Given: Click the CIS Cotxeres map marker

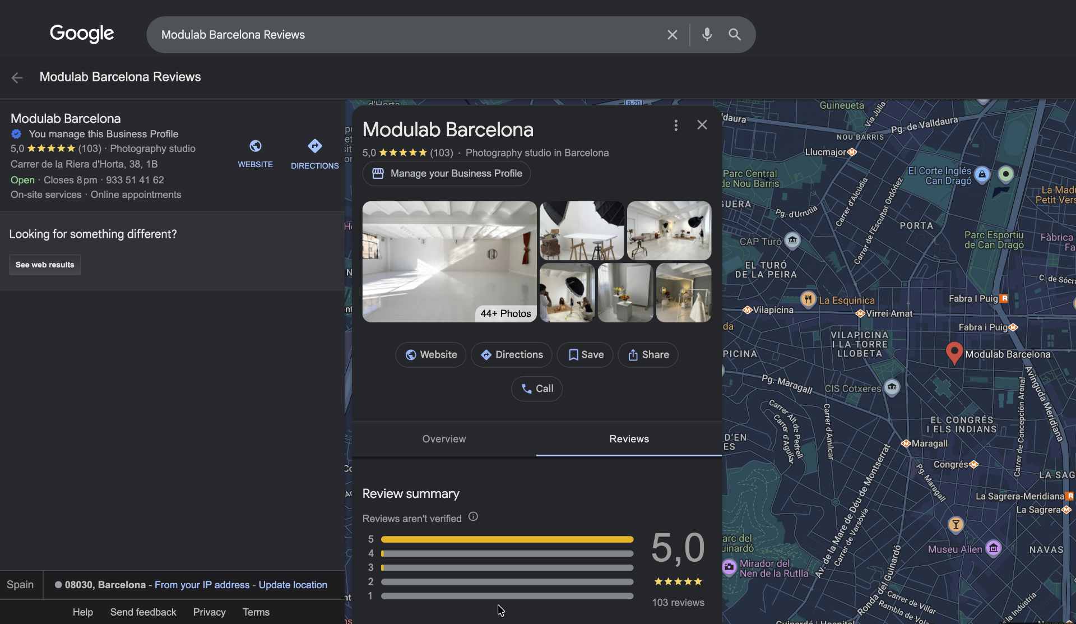Looking at the screenshot, I should (892, 387).
